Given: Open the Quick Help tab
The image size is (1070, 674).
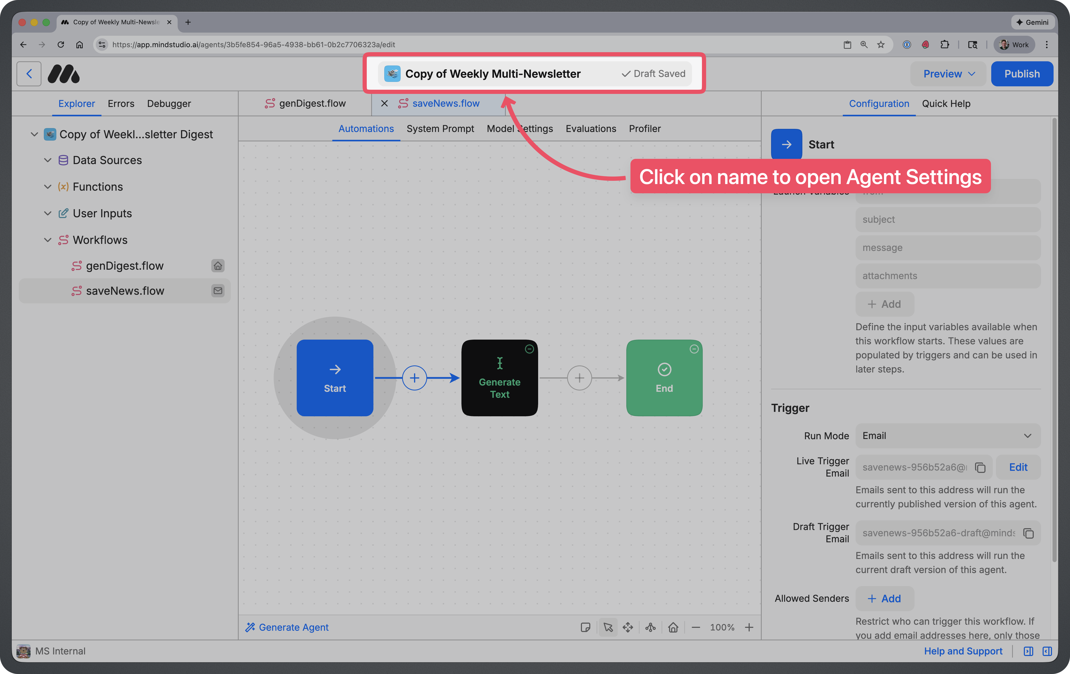Looking at the screenshot, I should tap(946, 104).
